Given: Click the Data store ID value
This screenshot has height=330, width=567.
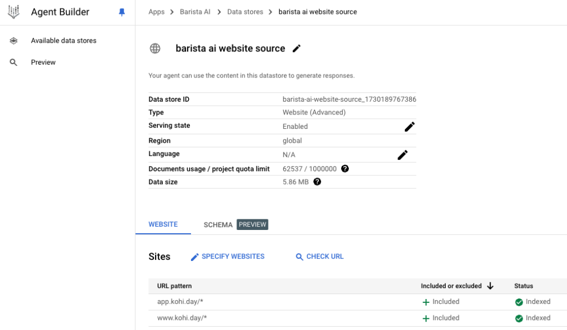Looking at the screenshot, I should pyautogui.click(x=349, y=99).
